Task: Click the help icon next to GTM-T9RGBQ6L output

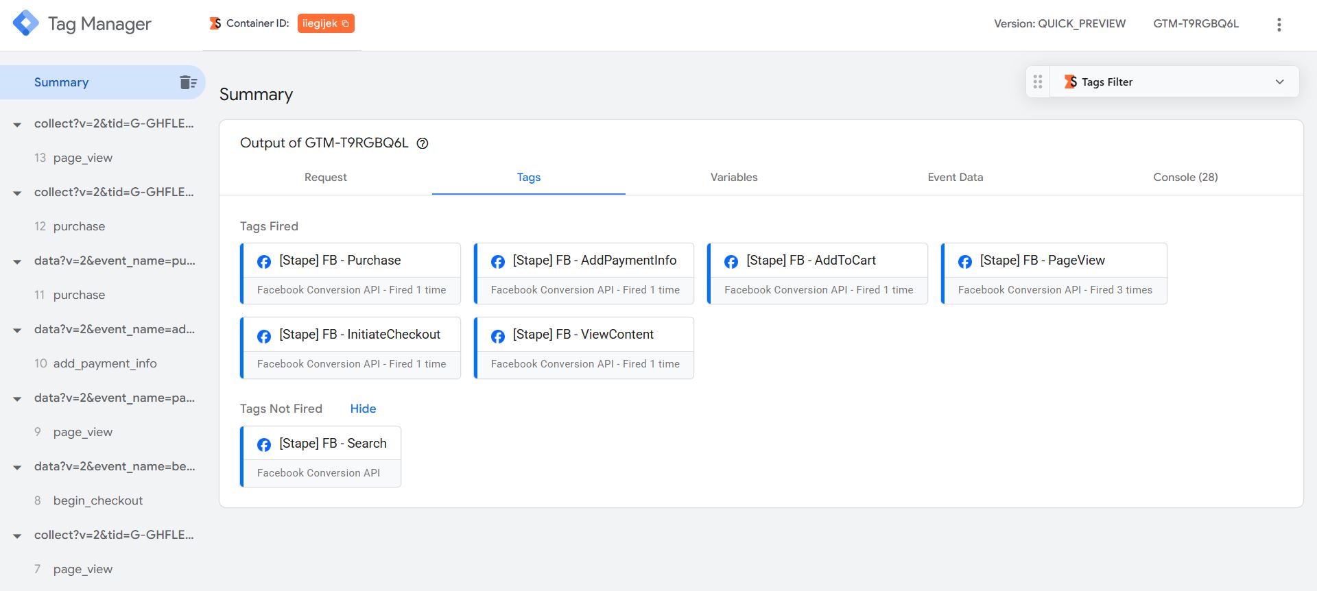Action: click(x=423, y=143)
